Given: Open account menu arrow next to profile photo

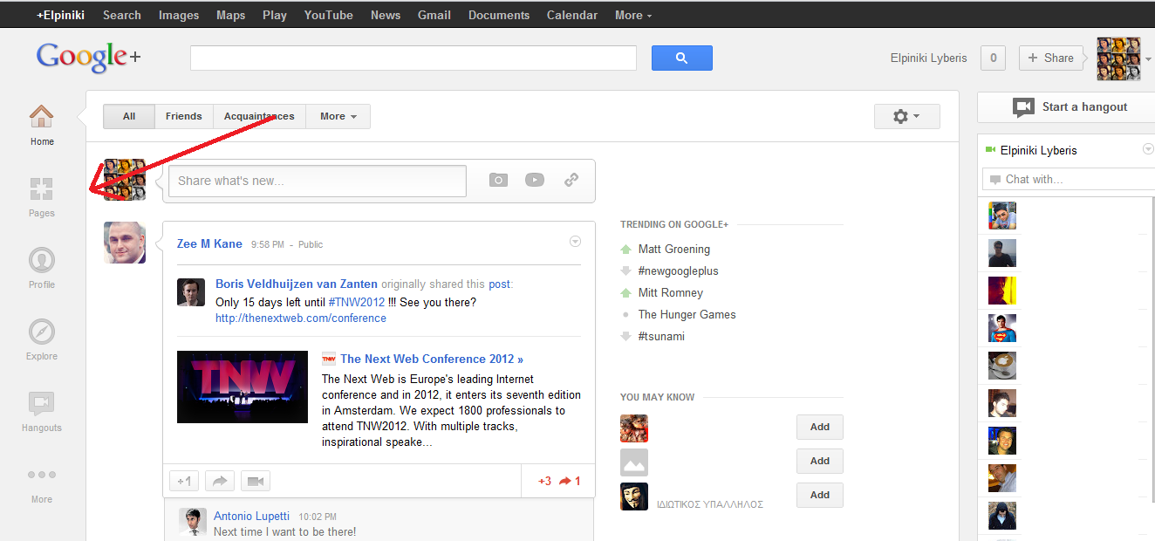Looking at the screenshot, I should [x=1148, y=59].
